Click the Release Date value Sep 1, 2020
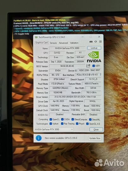Image resolution: width=128 pixels, height=171 pixels. point(56,62)
